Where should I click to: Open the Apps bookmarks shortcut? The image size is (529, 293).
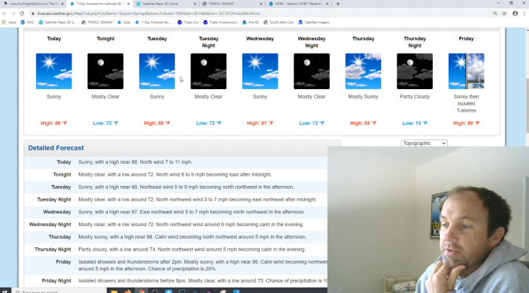[9, 22]
